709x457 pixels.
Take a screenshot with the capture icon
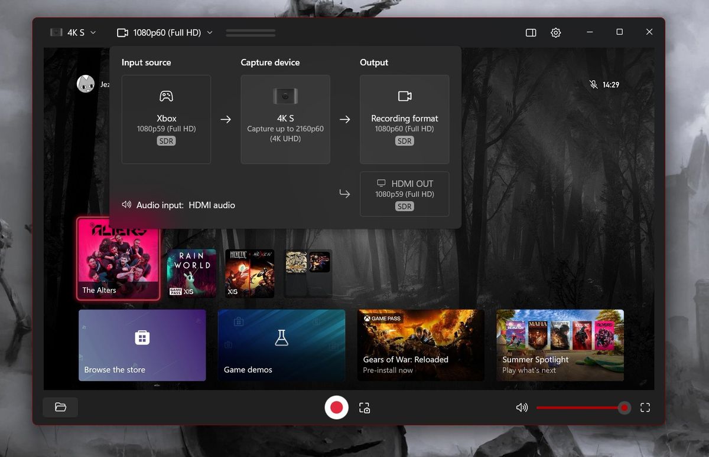pos(365,407)
